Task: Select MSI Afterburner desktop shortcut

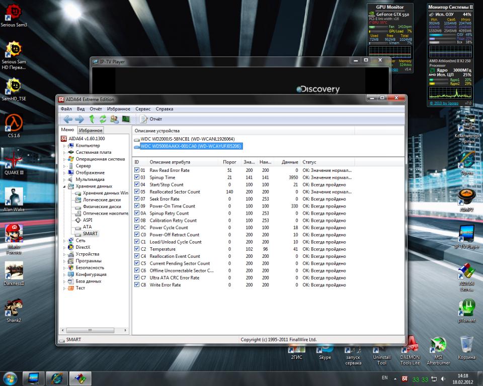Action: point(438,351)
